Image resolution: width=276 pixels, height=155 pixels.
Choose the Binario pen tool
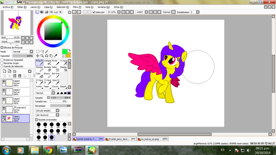coord(47,75)
